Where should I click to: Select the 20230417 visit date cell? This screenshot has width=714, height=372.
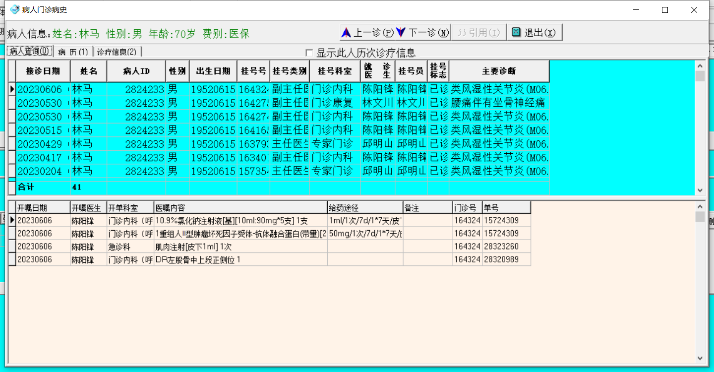(43, 158)
